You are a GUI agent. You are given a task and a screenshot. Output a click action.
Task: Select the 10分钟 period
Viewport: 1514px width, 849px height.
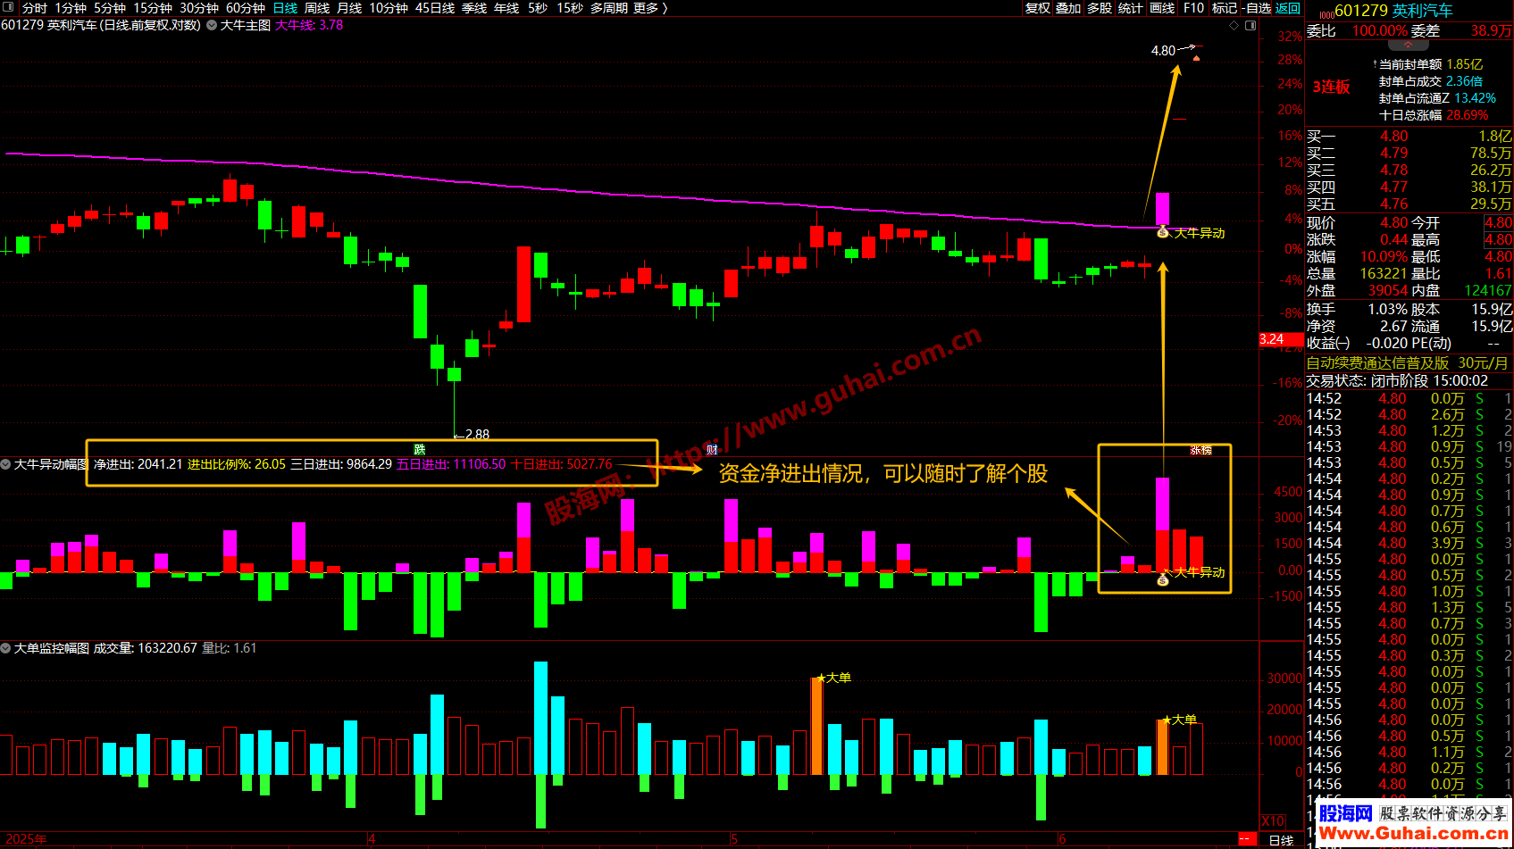click(x=389, y=8)
